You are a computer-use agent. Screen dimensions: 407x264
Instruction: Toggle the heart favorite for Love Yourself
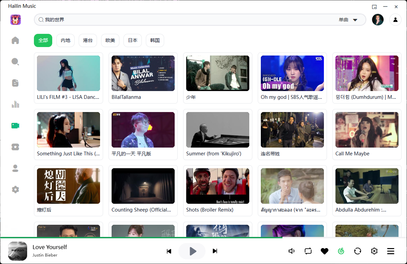(x=325, y=251)
